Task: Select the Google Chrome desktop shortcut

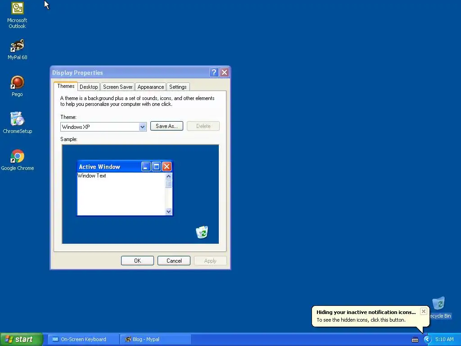Action: [x=18, y=160]
